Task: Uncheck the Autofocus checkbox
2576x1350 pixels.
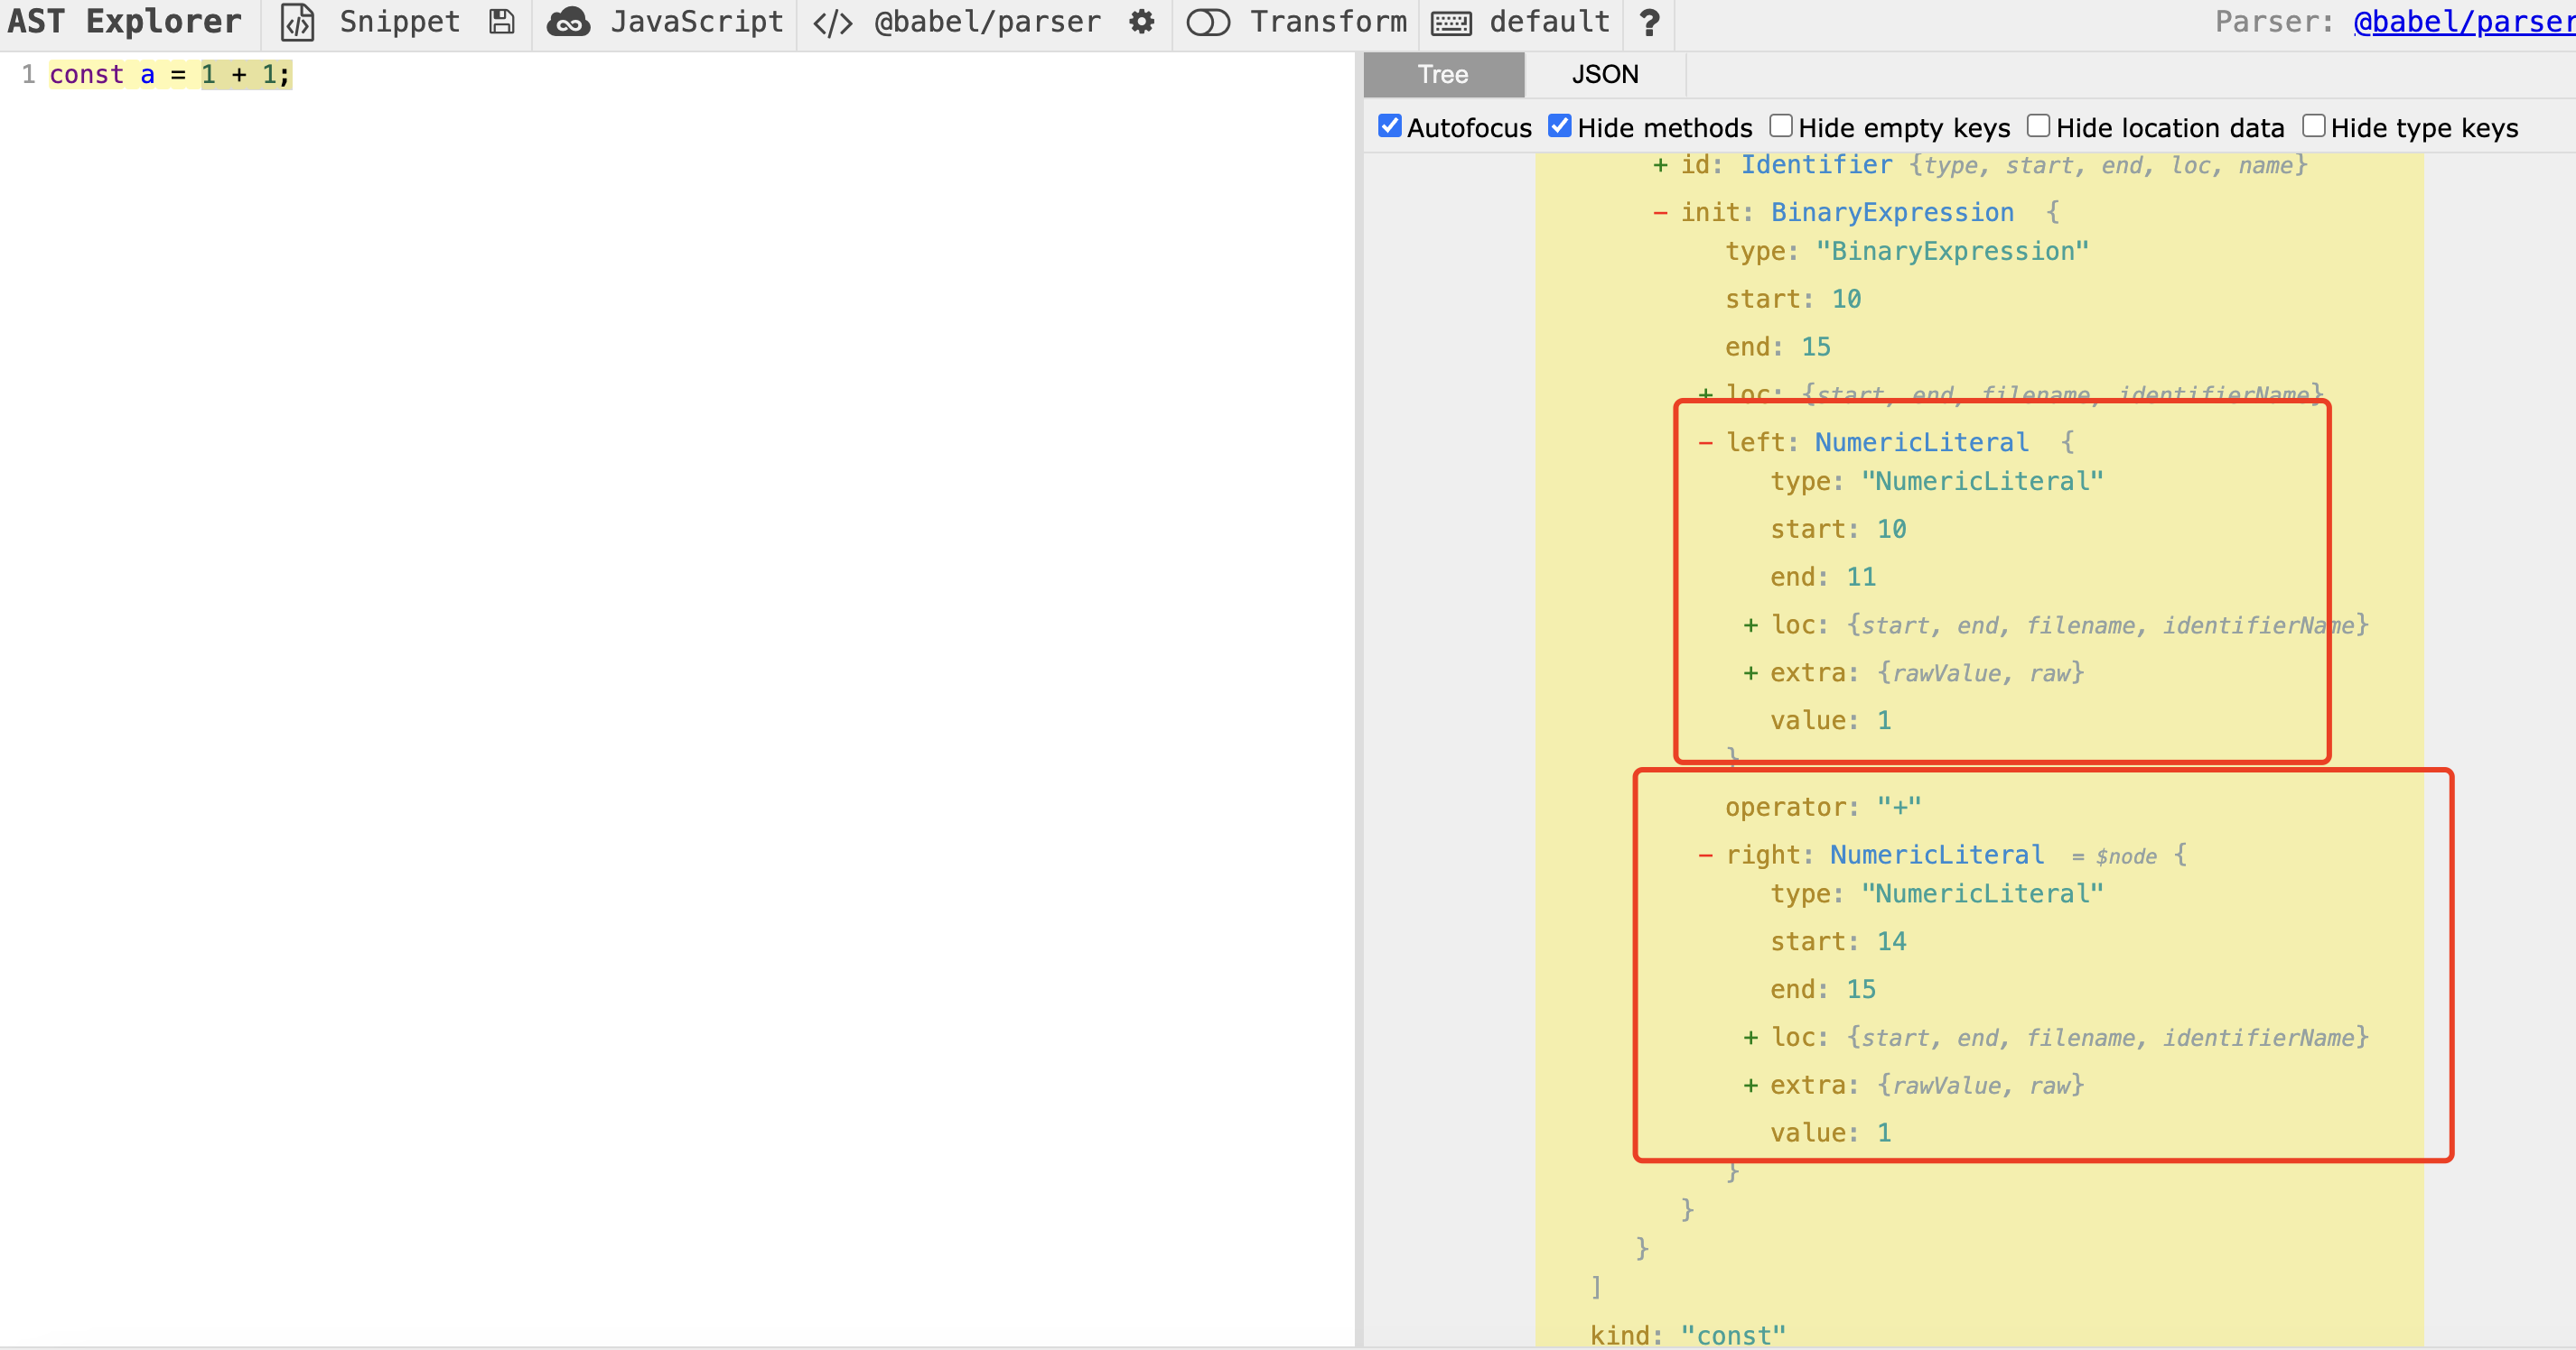Action: [x=1389, y=126]
